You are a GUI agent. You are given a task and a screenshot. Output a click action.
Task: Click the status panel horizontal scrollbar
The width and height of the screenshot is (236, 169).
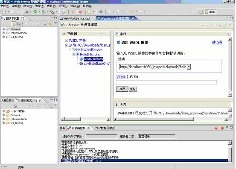[x=171, y=119]
